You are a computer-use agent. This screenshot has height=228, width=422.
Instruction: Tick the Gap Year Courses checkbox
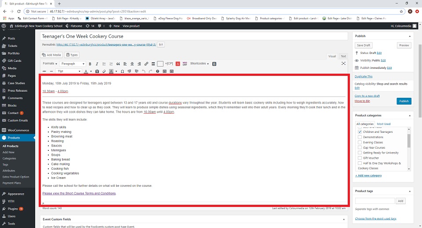pos(360,148)
